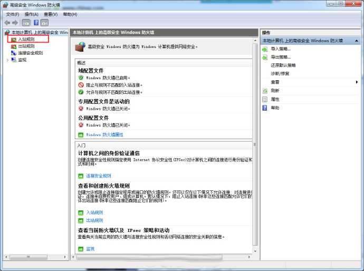Click the center pane horizontal scrollbar thumb

pyautogui.click(x=149, y=257)
